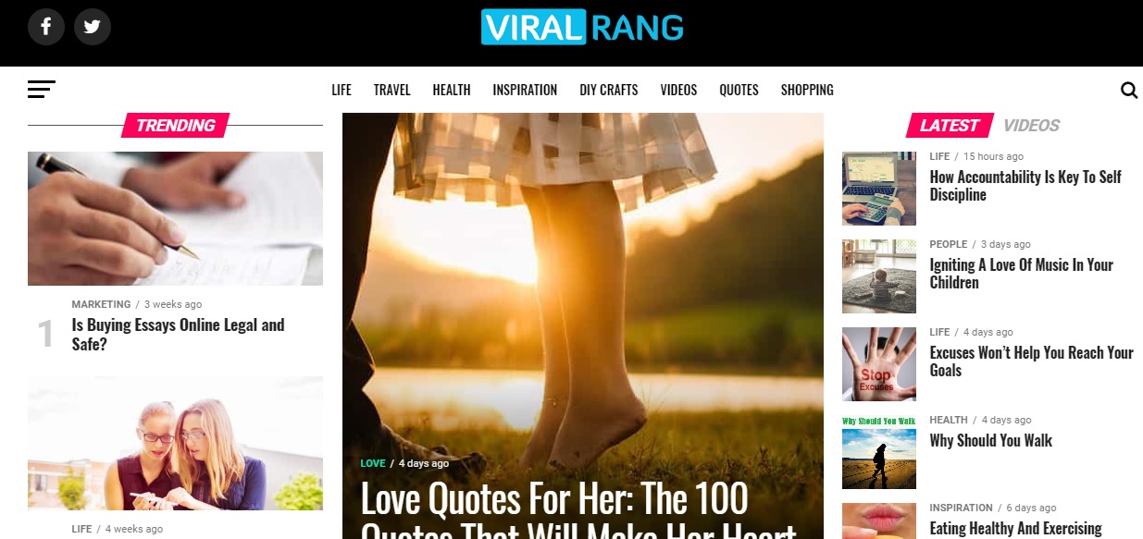Switch to the Videos tab
Image resolution: width=1143 pixels, height=539 pixels.
coord(1032,126)
